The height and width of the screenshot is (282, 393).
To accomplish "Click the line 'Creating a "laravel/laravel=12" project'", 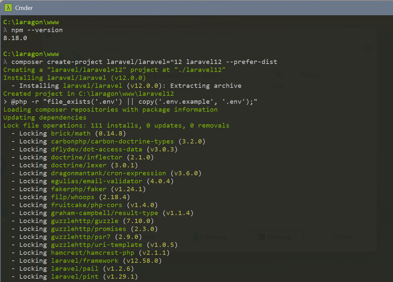I will 114,70.
